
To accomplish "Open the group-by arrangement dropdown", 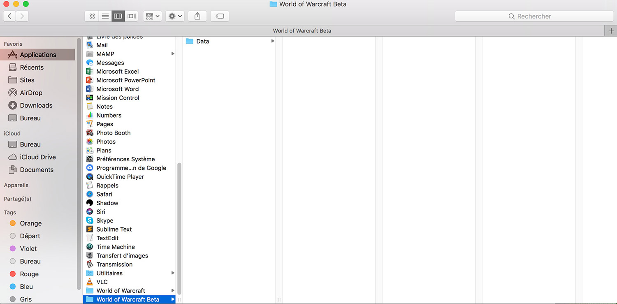I will [x=153, y=16].
